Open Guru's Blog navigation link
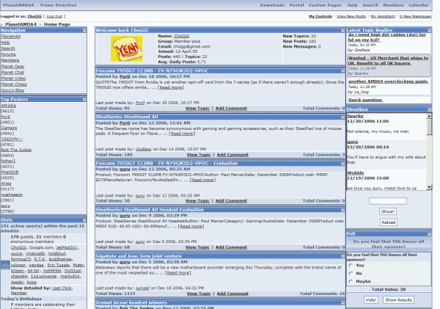Image resolution: width=440 pixels, height=309 pixels. [12, 90]
